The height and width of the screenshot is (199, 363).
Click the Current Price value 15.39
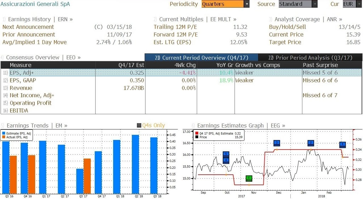[x=353, y=35]
